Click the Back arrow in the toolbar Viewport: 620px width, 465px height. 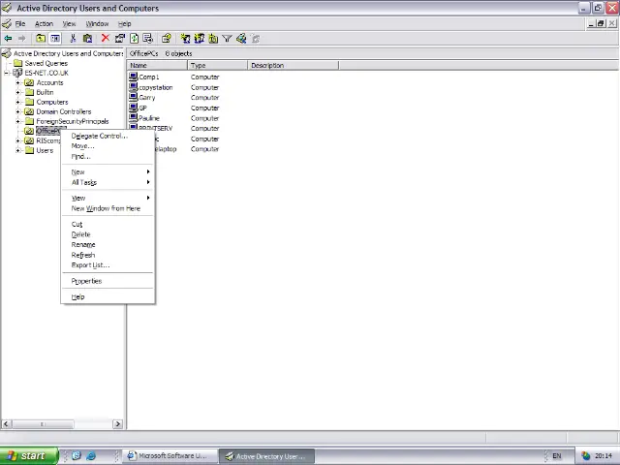[8, 39]
